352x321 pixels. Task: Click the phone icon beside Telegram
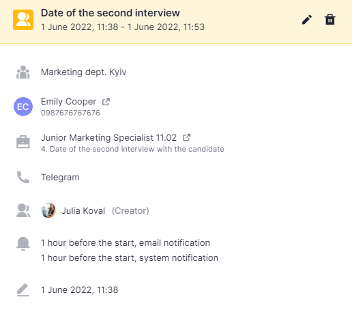(23, 177)
